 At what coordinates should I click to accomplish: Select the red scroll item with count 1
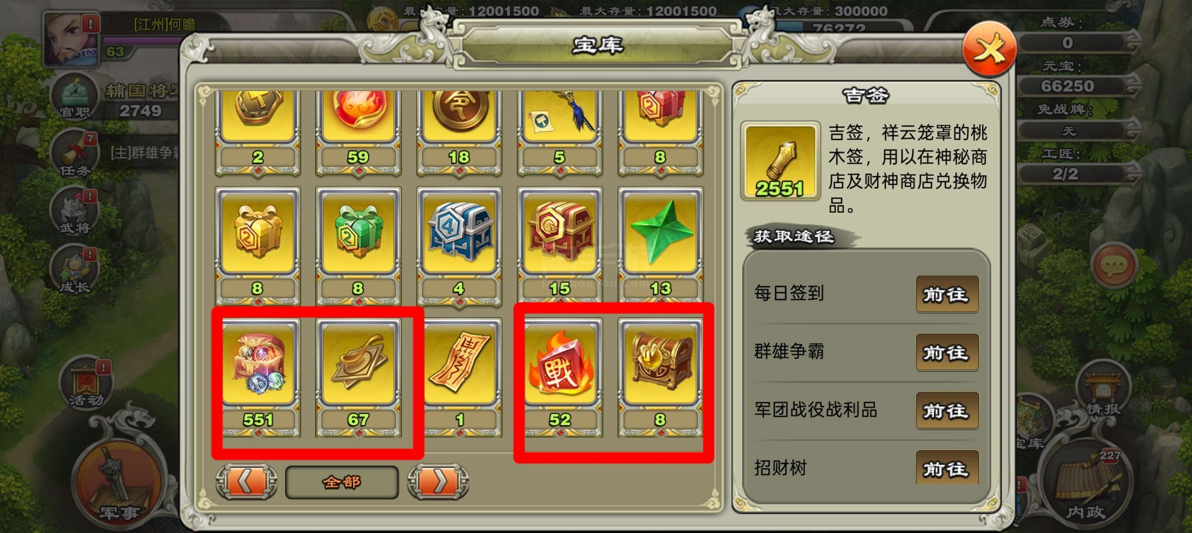click(459, 377)
